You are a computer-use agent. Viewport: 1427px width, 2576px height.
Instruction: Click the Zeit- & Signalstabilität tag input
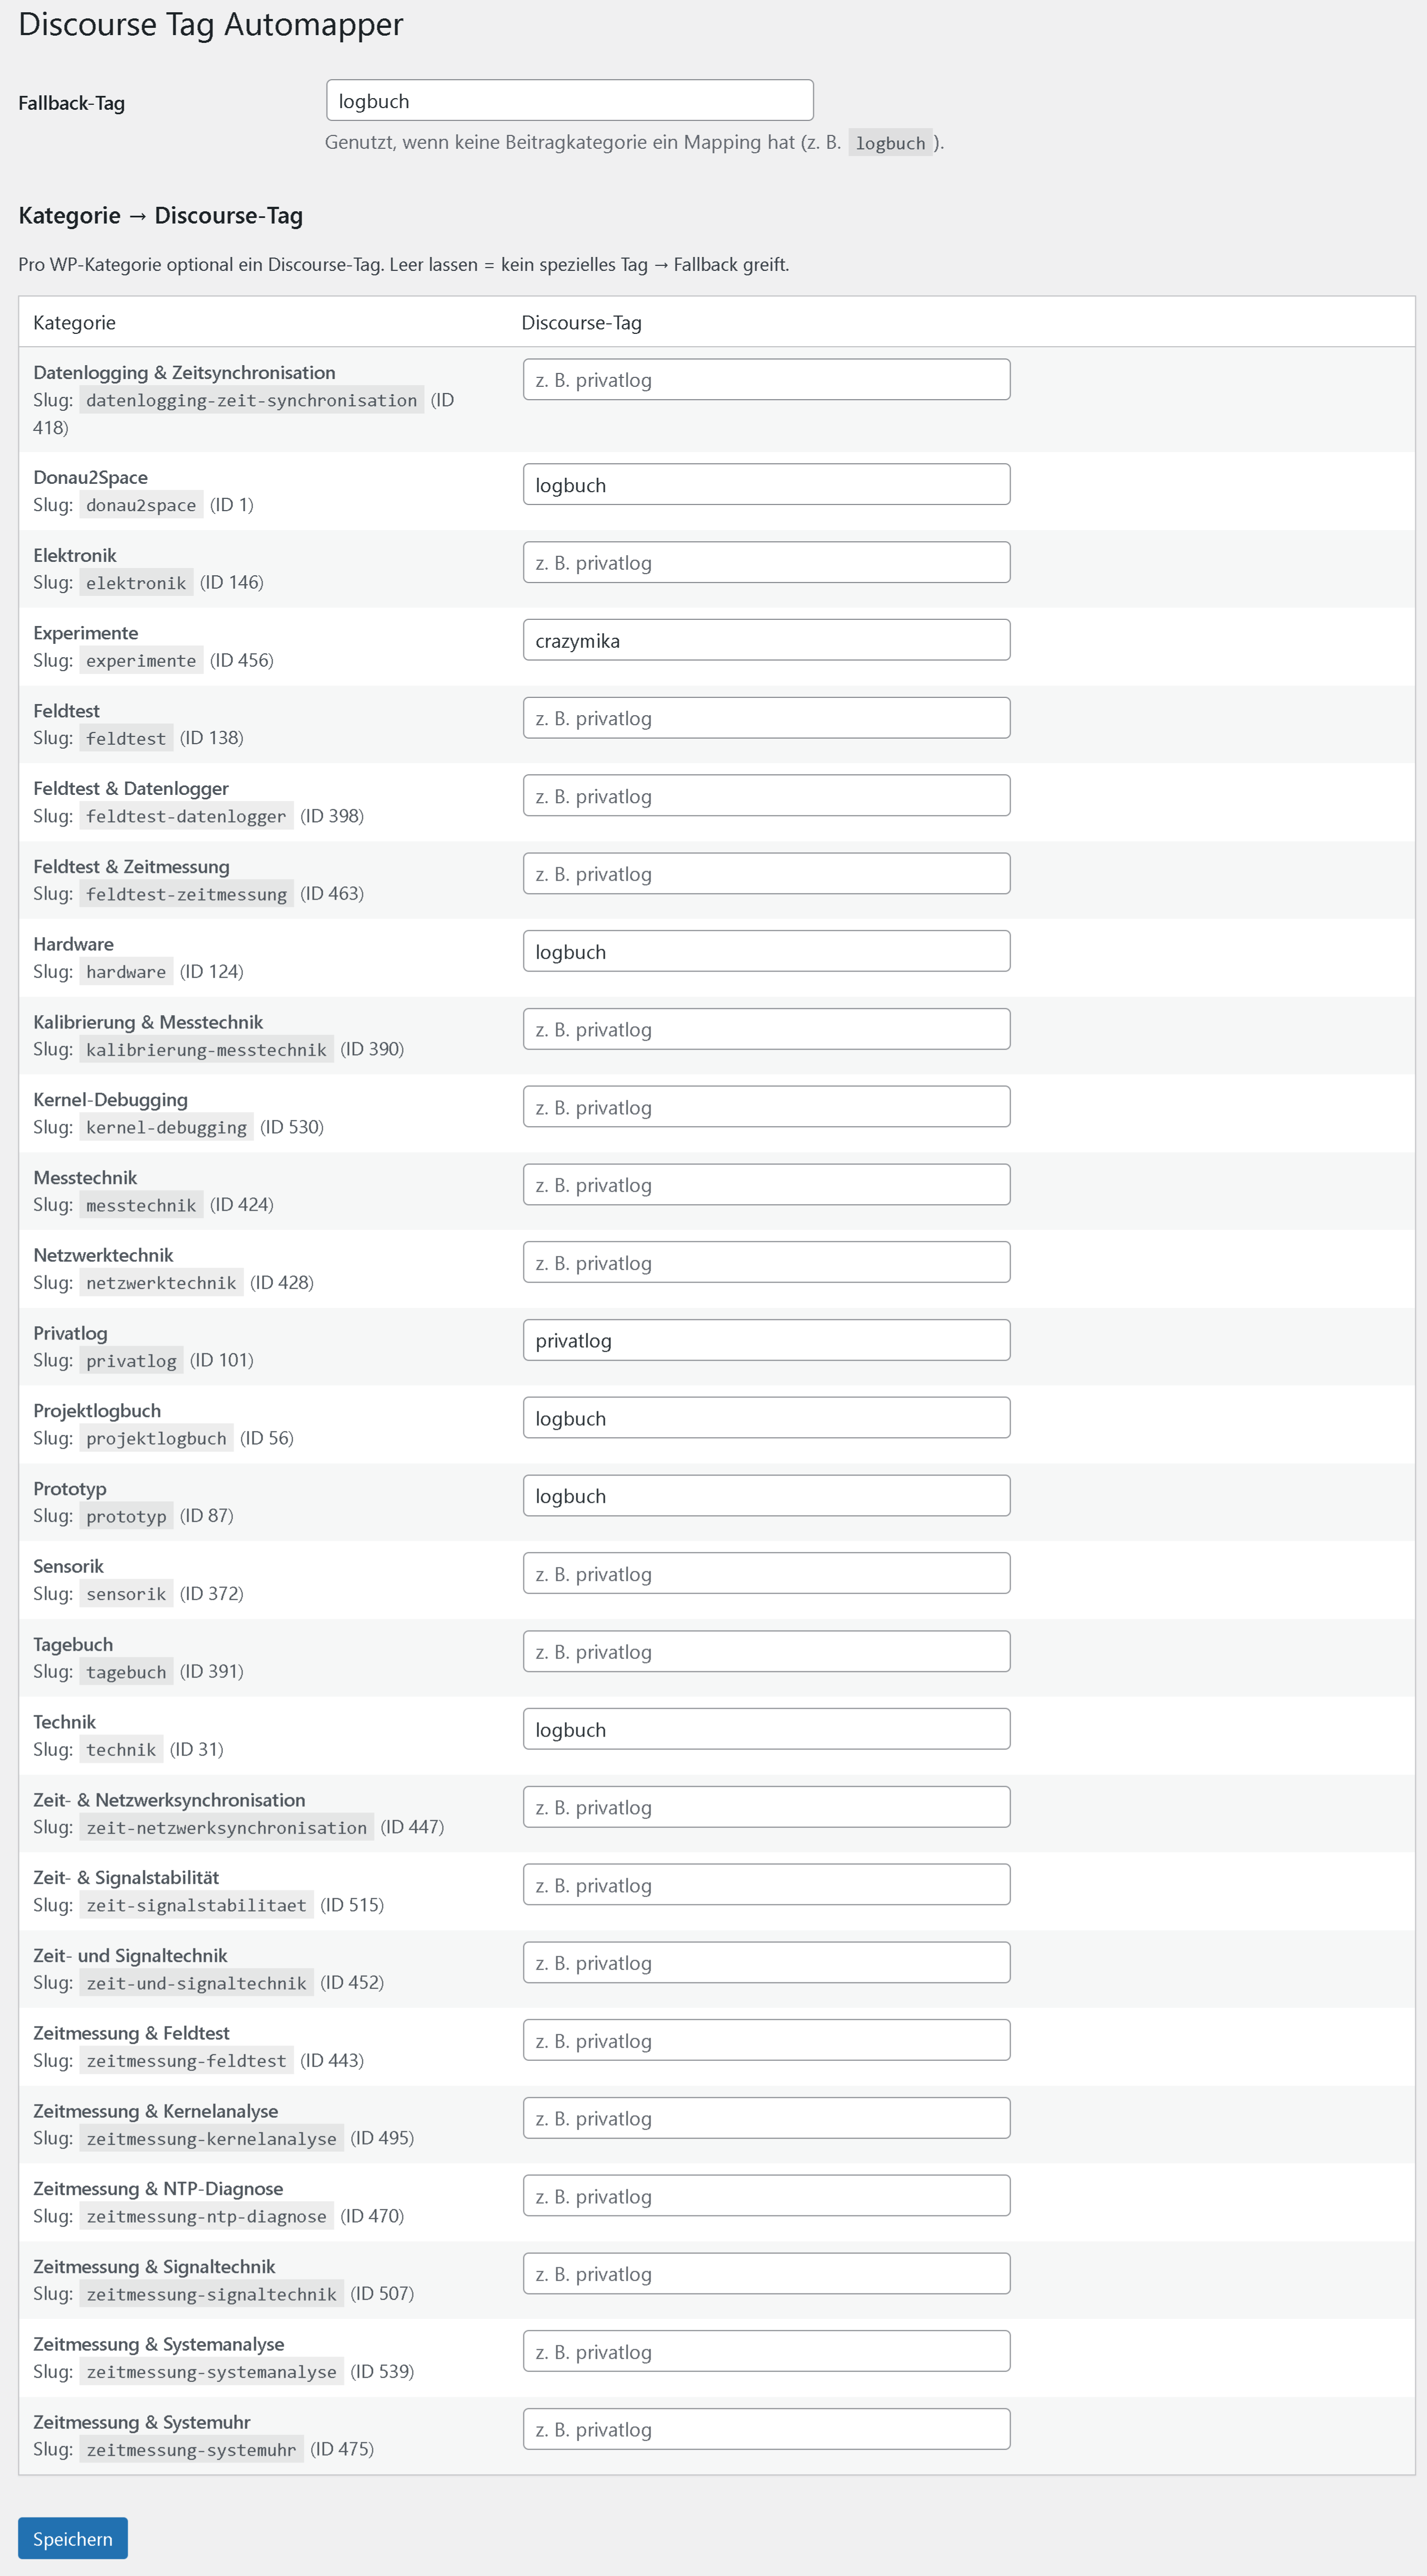(766, 1885)
